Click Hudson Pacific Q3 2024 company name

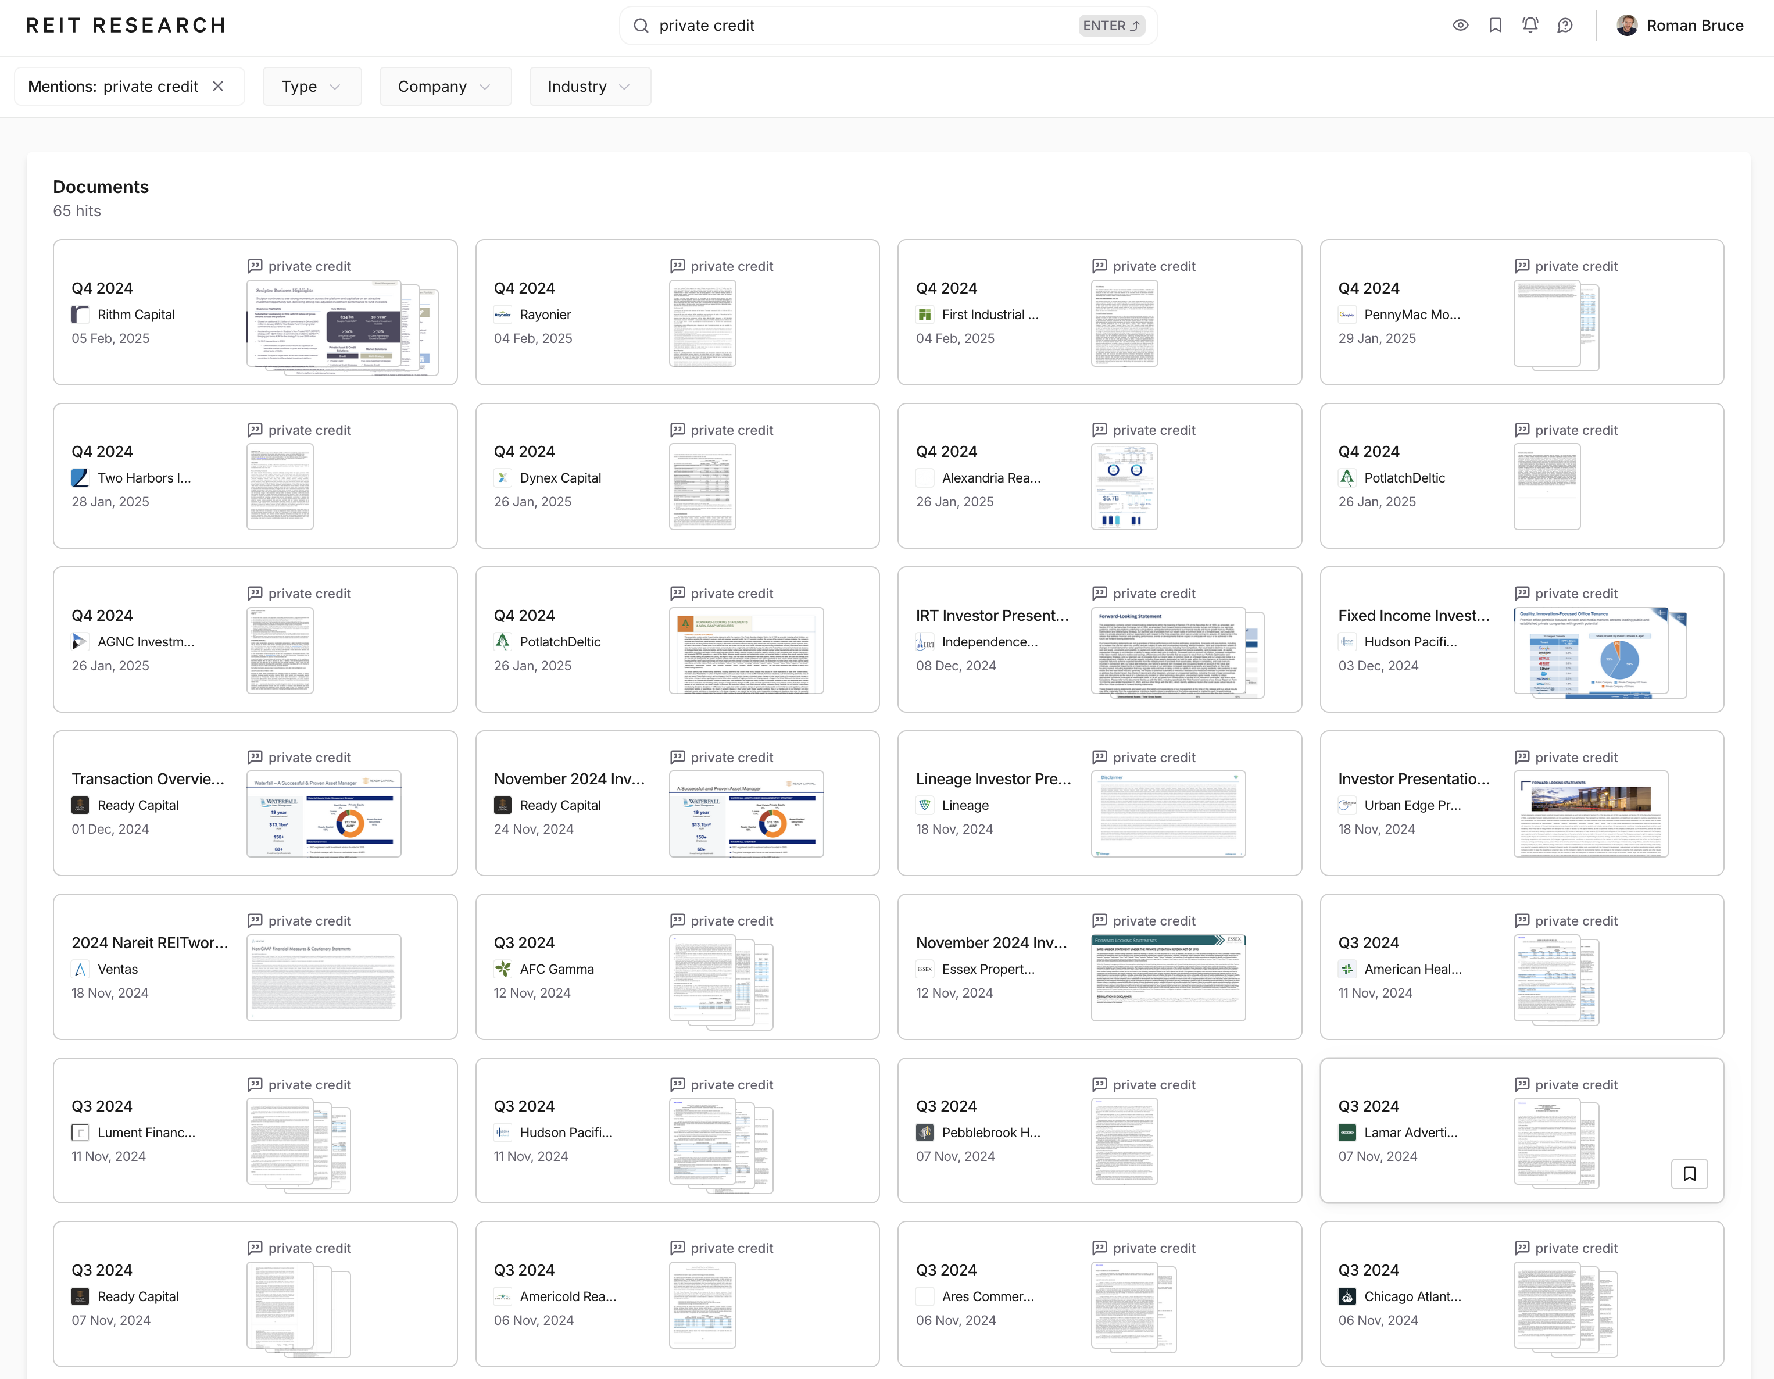[566, 1133]
